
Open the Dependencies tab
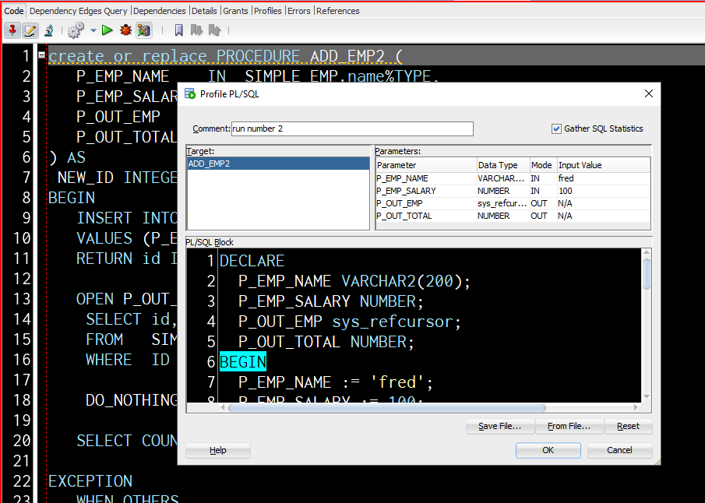pyautogui.click(x=159, y=11)
